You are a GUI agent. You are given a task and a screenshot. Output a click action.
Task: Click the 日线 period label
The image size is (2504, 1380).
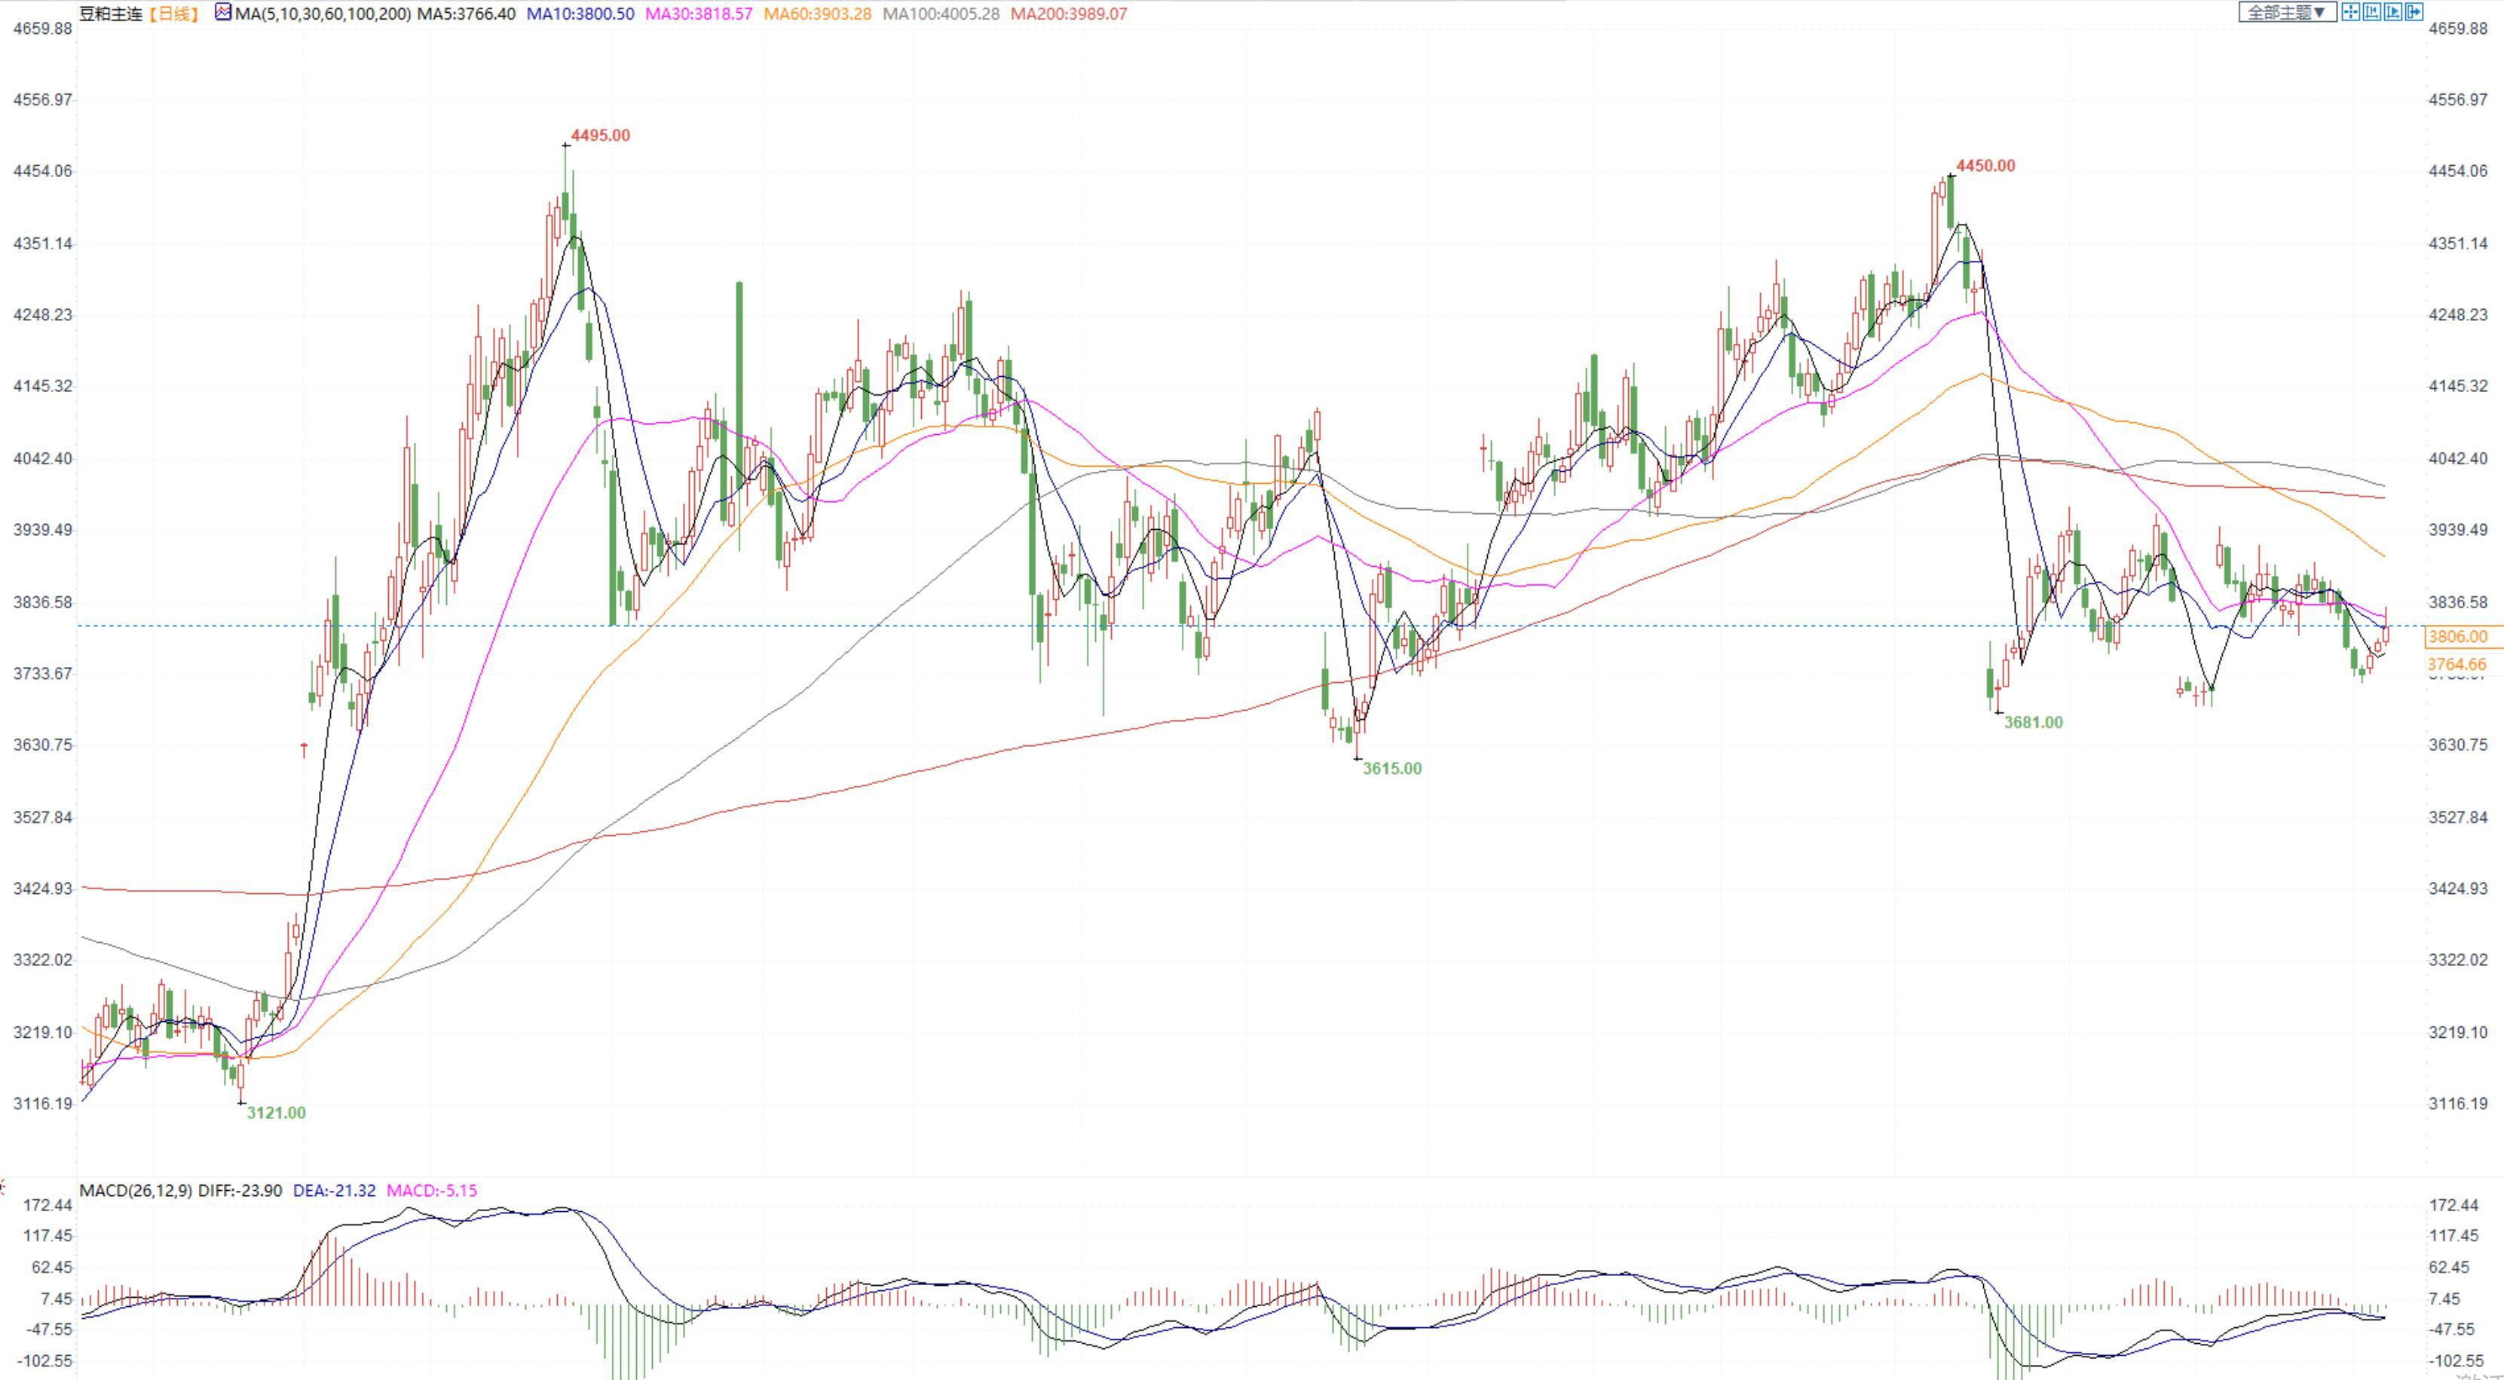click(x=175, y=14)
